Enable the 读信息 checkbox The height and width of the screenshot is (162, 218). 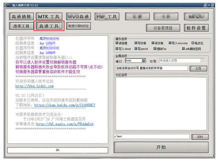117,43
